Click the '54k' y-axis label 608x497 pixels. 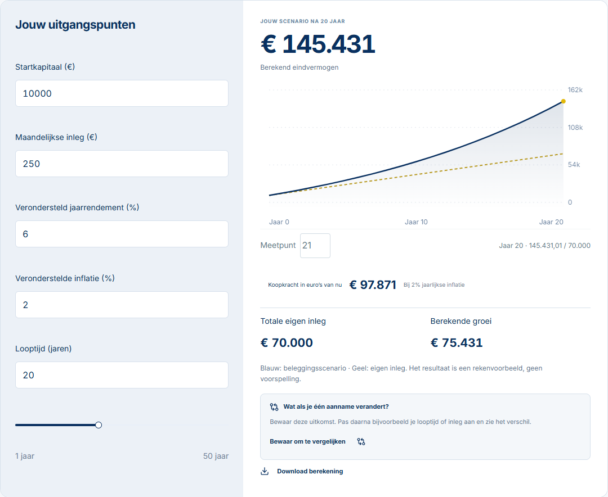(574, 165)
